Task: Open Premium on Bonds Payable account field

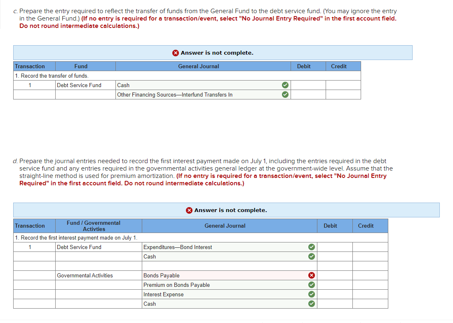Action: (x=230, y=285)
